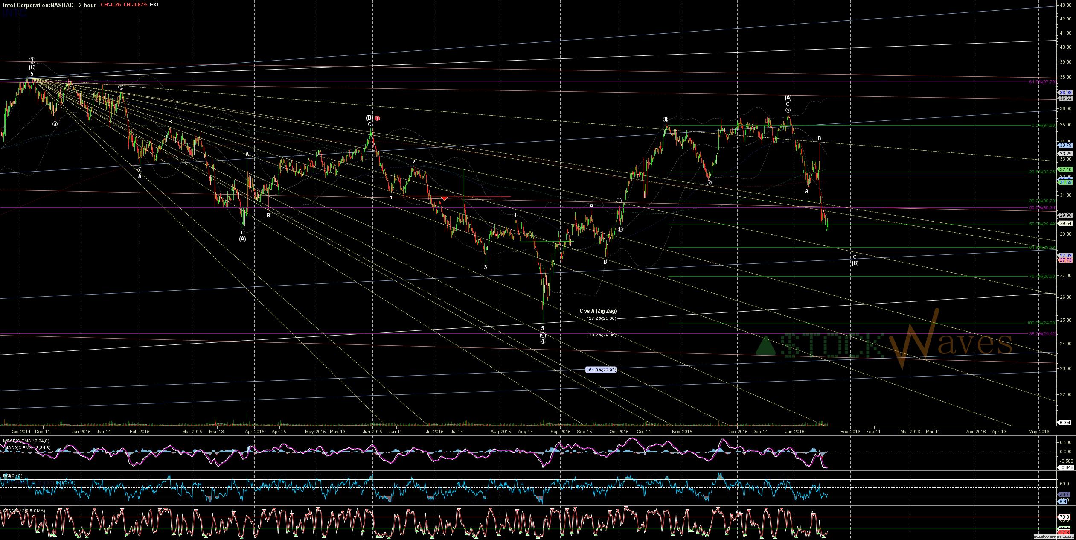The height and width of the screenshot is (540, 1076).
Task: Select circled wave 3 label at top left
Action: coord(32,61)
